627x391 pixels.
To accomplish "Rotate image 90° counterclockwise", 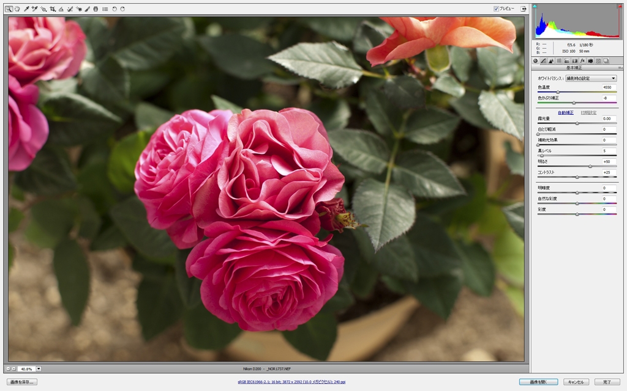I will tap(115, 9).
